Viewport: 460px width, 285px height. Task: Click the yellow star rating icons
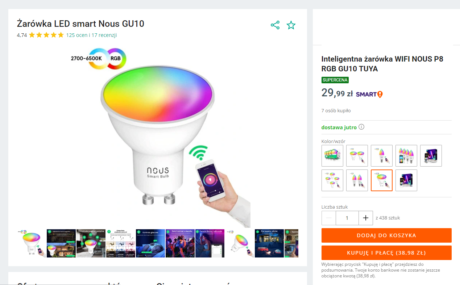[46, 35]
